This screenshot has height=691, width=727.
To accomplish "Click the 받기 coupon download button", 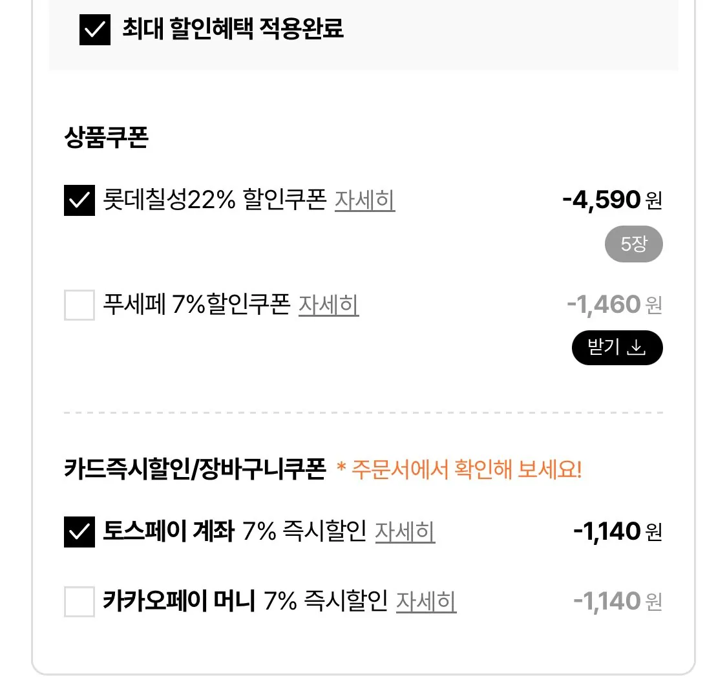I will [616, 347].
